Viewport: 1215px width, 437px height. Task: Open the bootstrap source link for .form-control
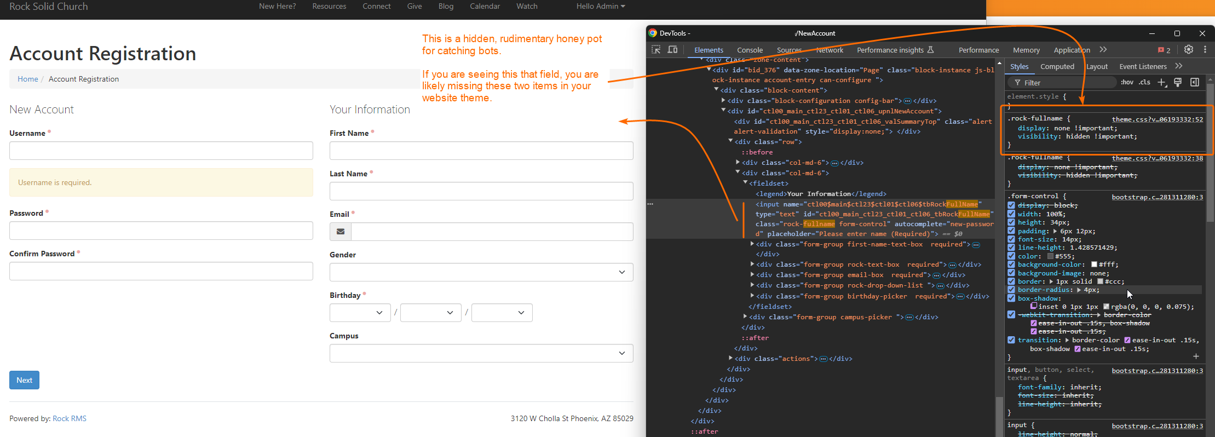(x=1157, y=197)
